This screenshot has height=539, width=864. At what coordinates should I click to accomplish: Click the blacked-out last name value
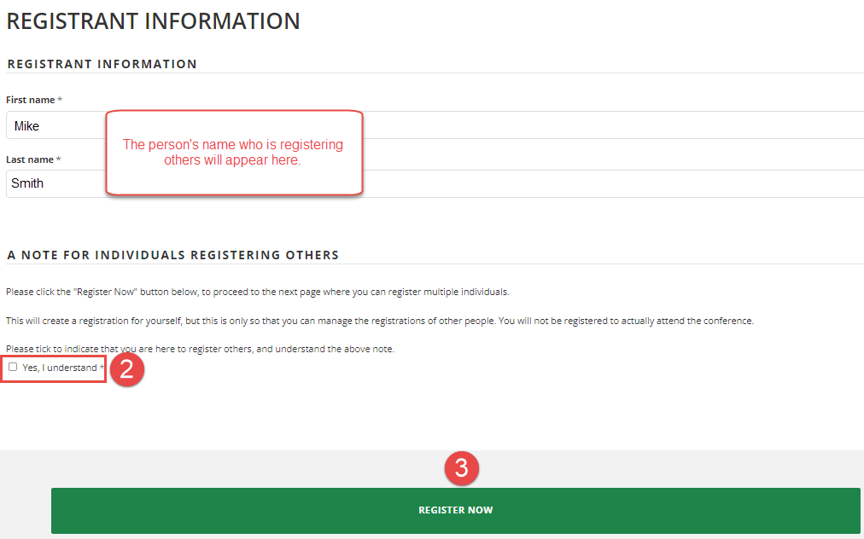click(x=29, y=184)
